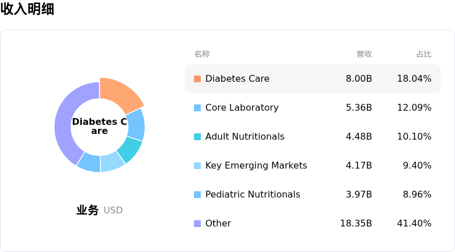Click the 占比 column header
Viewport: 455px width, 252px height.
click(424, 54)
